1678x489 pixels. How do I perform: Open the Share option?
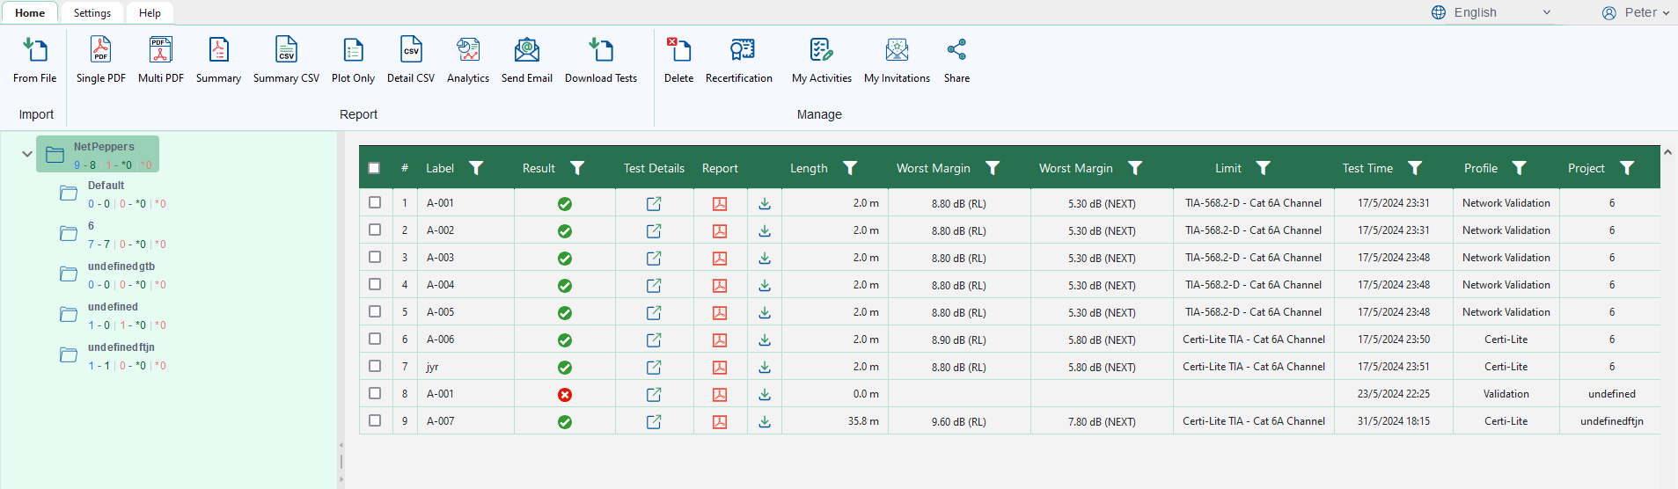tap(956, 51)
